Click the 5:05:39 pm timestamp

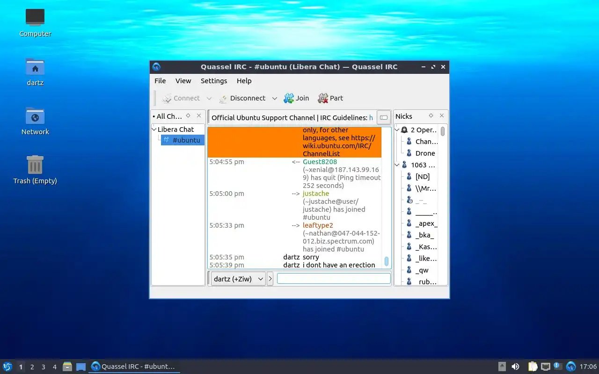pyautogui.click(x=226, y=265)
